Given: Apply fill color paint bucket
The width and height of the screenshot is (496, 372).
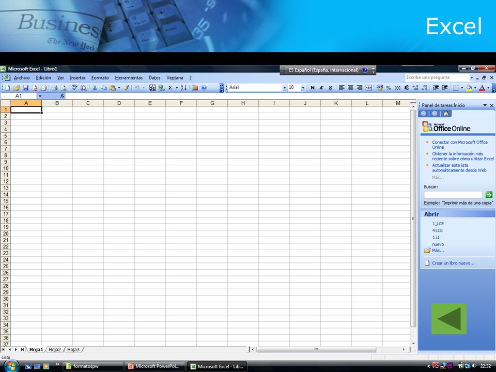Looking at the screenshot, I should [x=469, y=88].
